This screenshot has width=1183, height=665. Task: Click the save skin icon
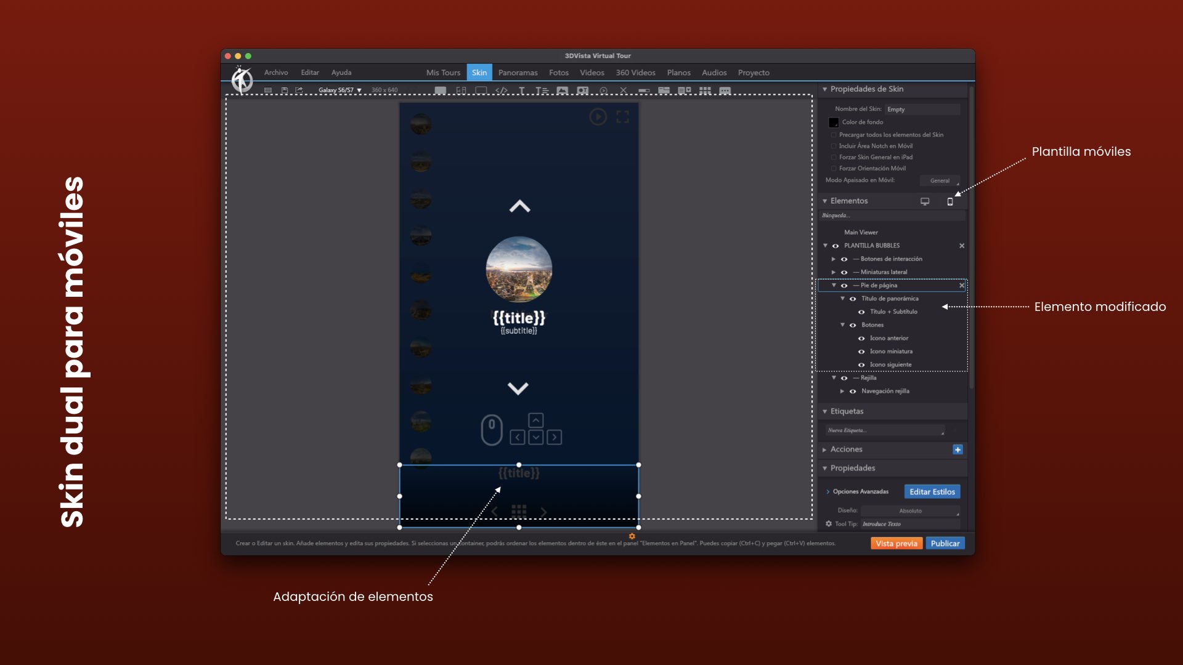click(x=285, y=91)
